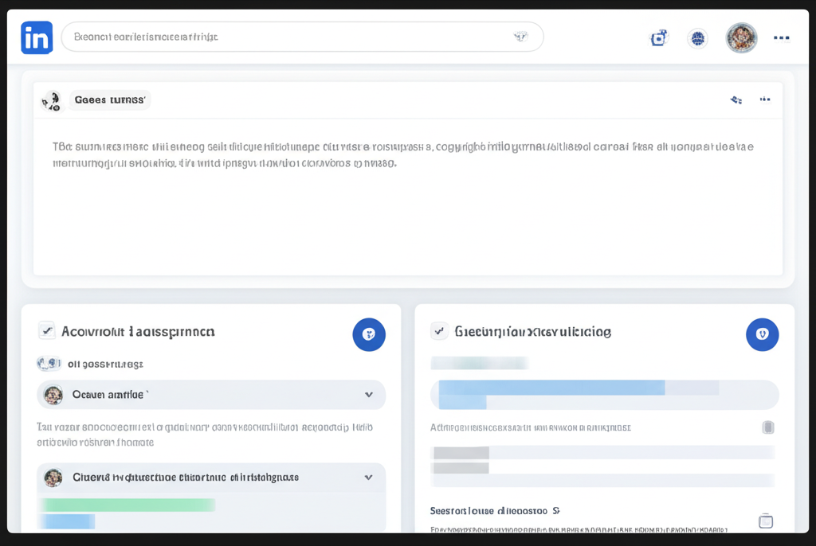The height and width of the screenshot is (546, 816).
Task: Click the share icon in the post card
Action: pos(736,99)
